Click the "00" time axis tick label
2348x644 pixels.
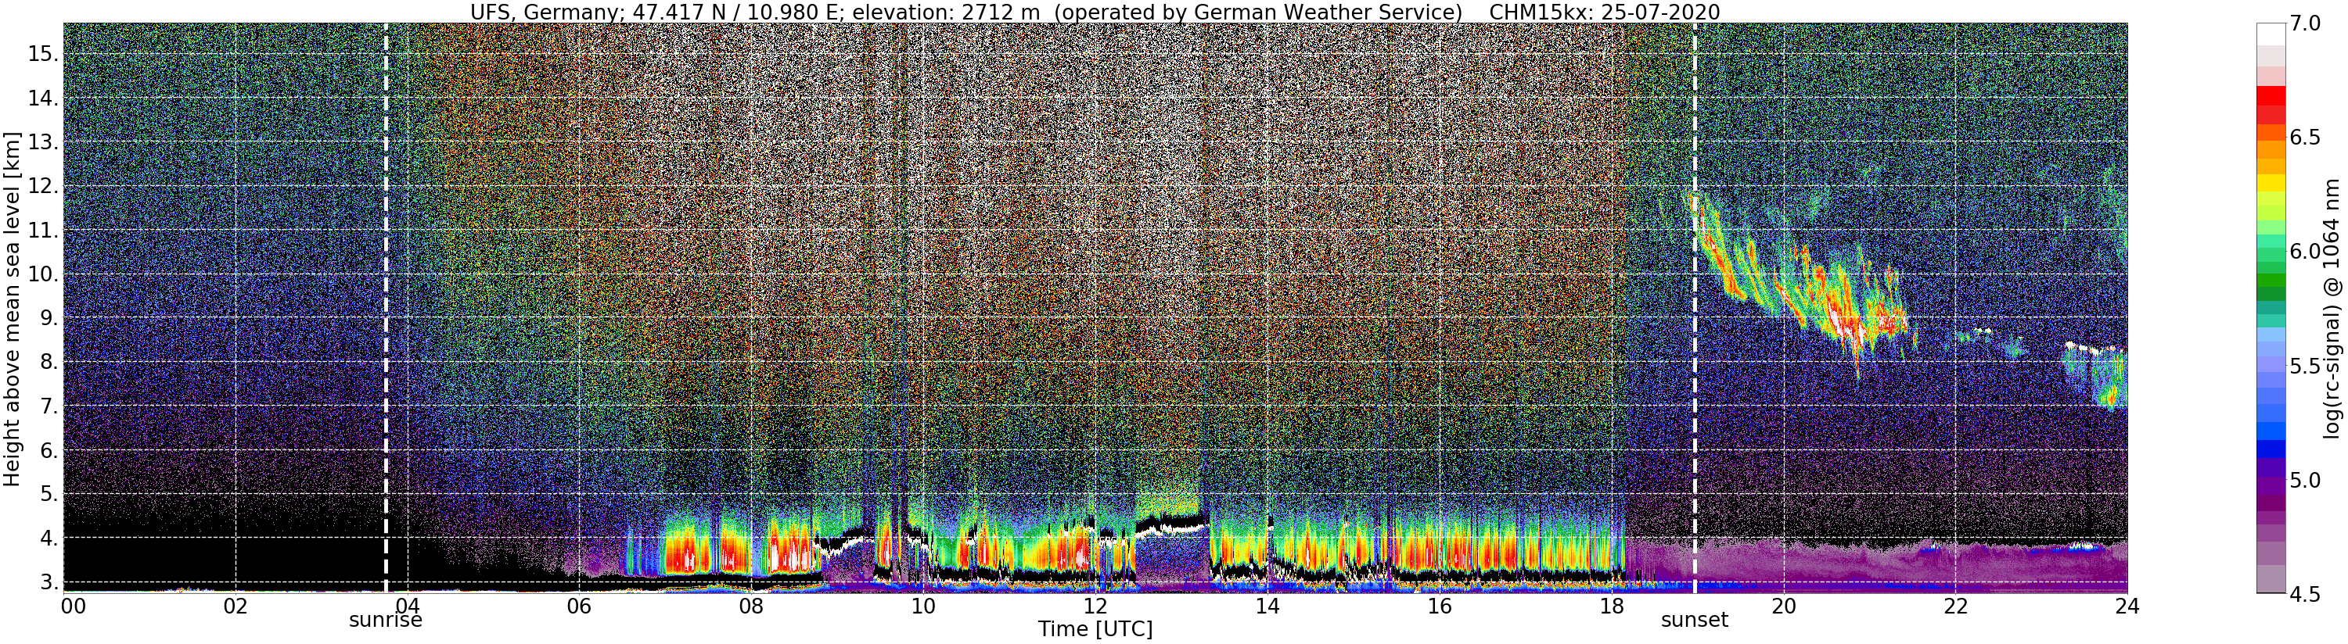(73, 606)
